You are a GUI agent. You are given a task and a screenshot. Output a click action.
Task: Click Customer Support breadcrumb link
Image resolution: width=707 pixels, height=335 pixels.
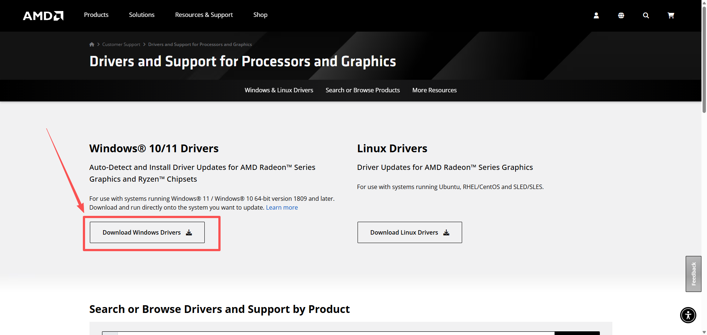pos(121,44)
